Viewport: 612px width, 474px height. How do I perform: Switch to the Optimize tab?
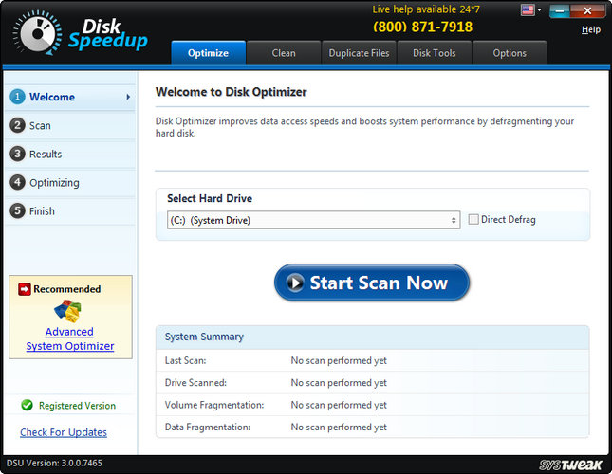[x=208, y=53]
